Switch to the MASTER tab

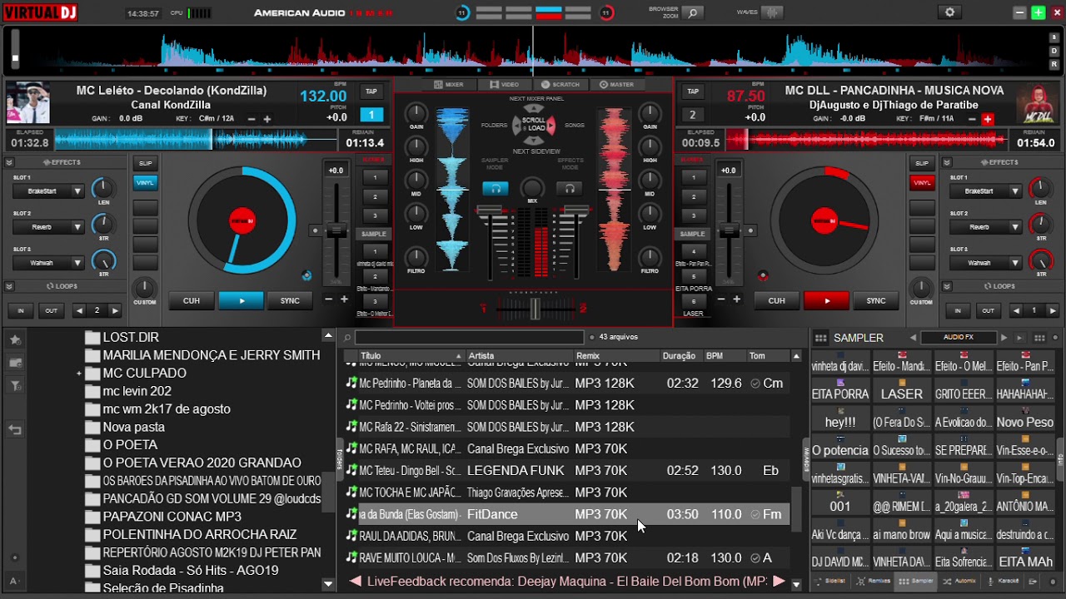click(x=617, y=84)
